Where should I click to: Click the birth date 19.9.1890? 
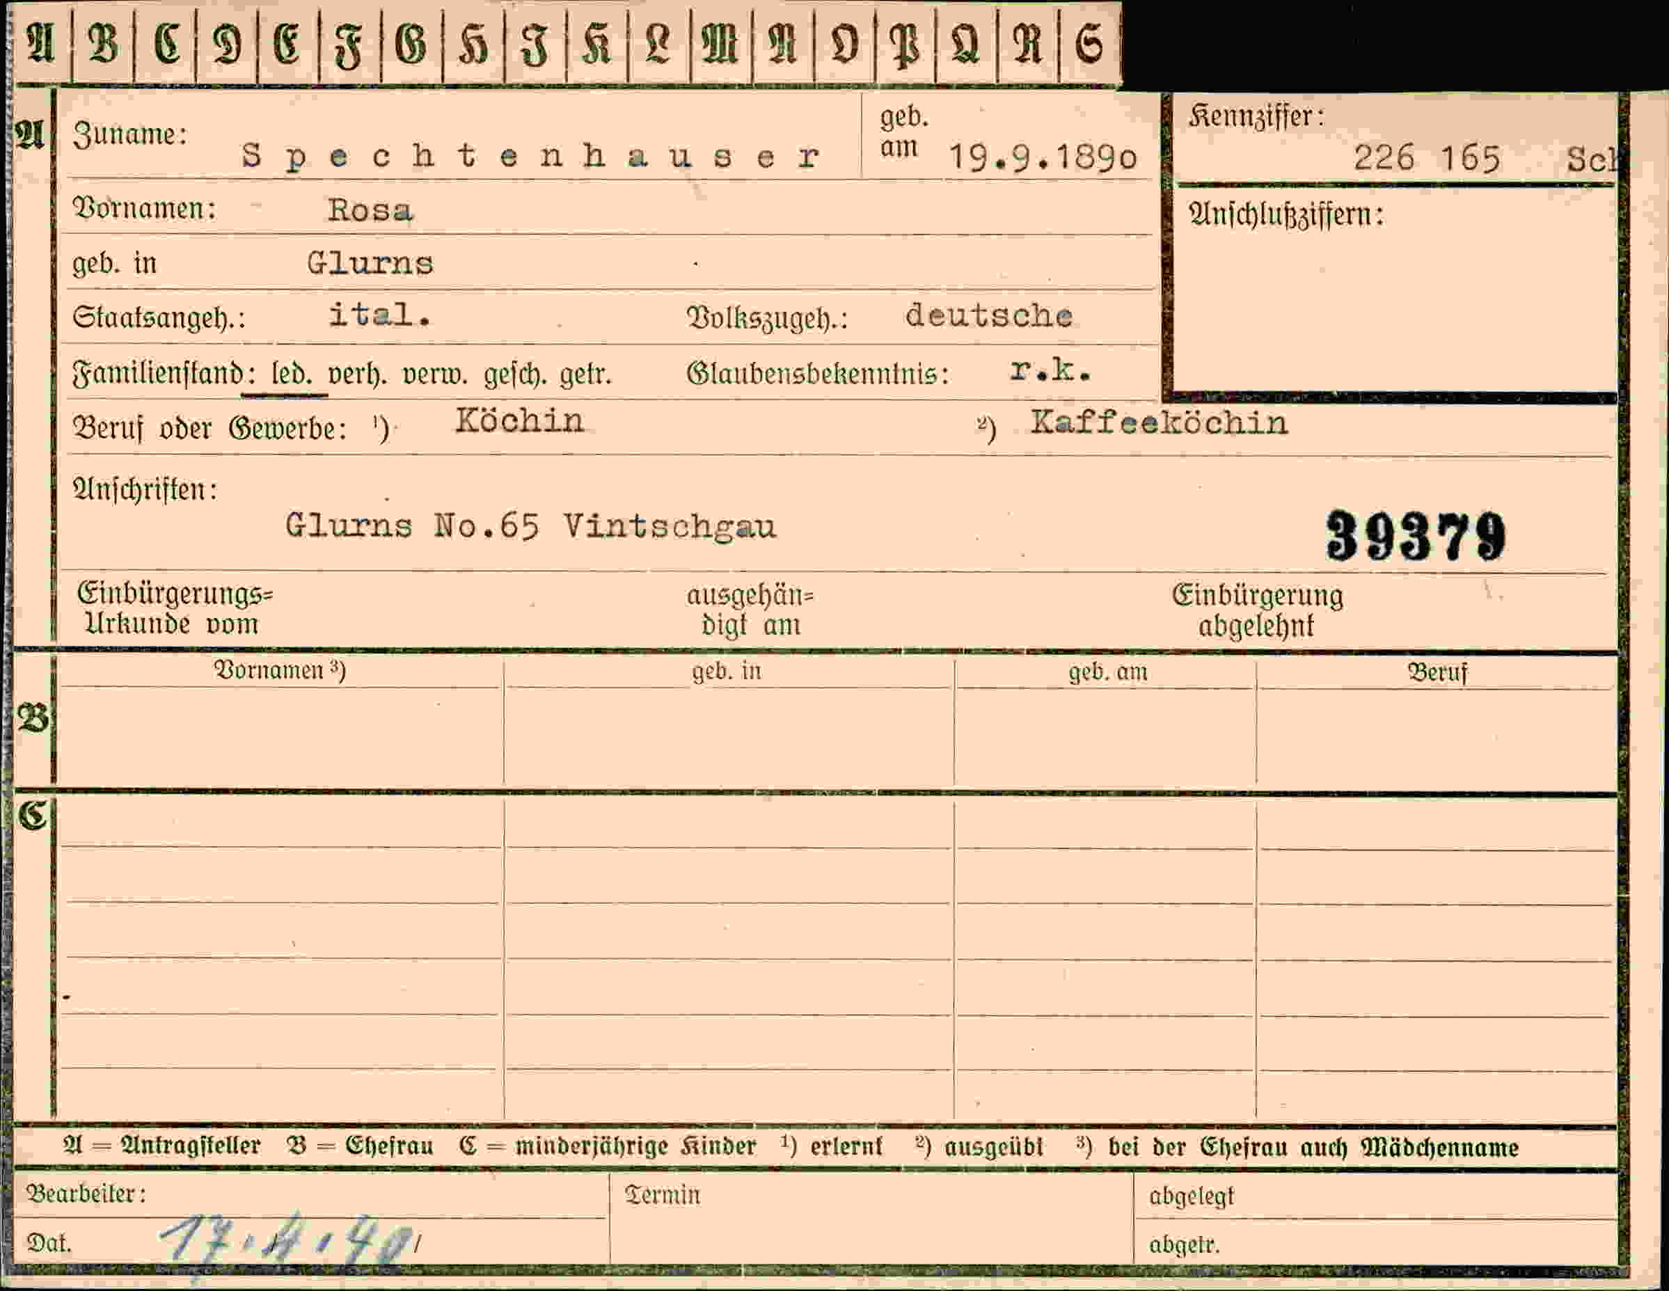(1043, 157)
